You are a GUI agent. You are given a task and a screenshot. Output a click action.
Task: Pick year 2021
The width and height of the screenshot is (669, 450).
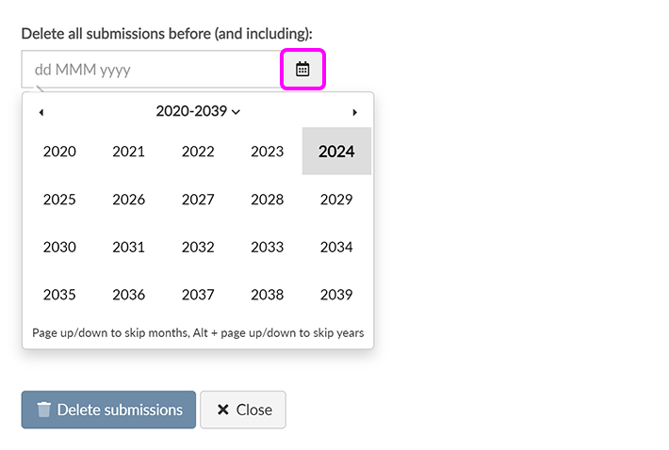point(129,152)
